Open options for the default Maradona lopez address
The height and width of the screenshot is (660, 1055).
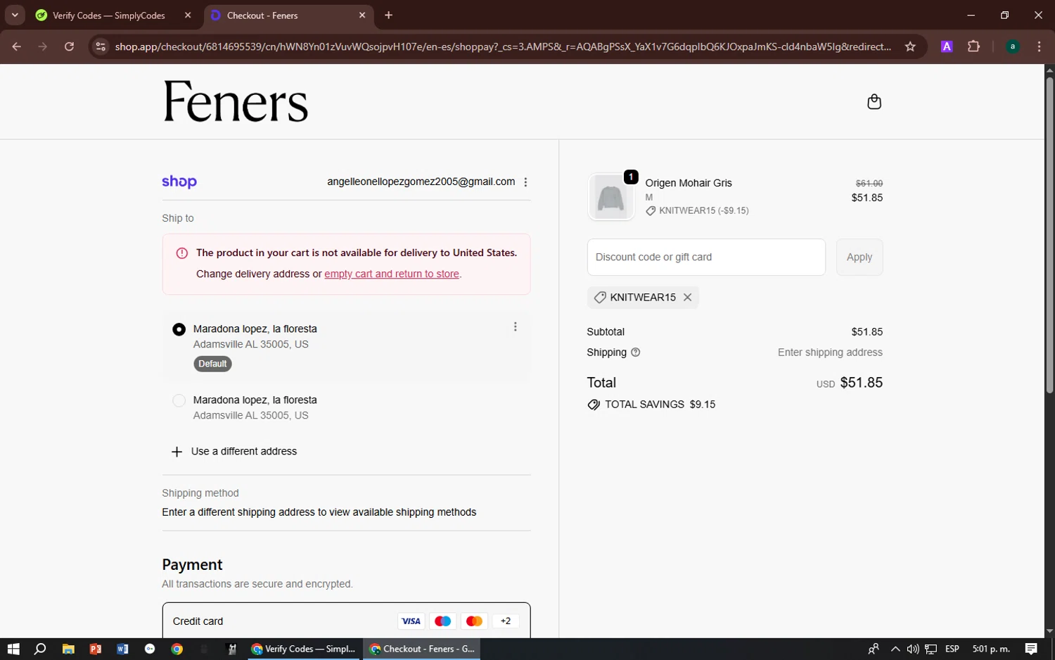point(515,326)
